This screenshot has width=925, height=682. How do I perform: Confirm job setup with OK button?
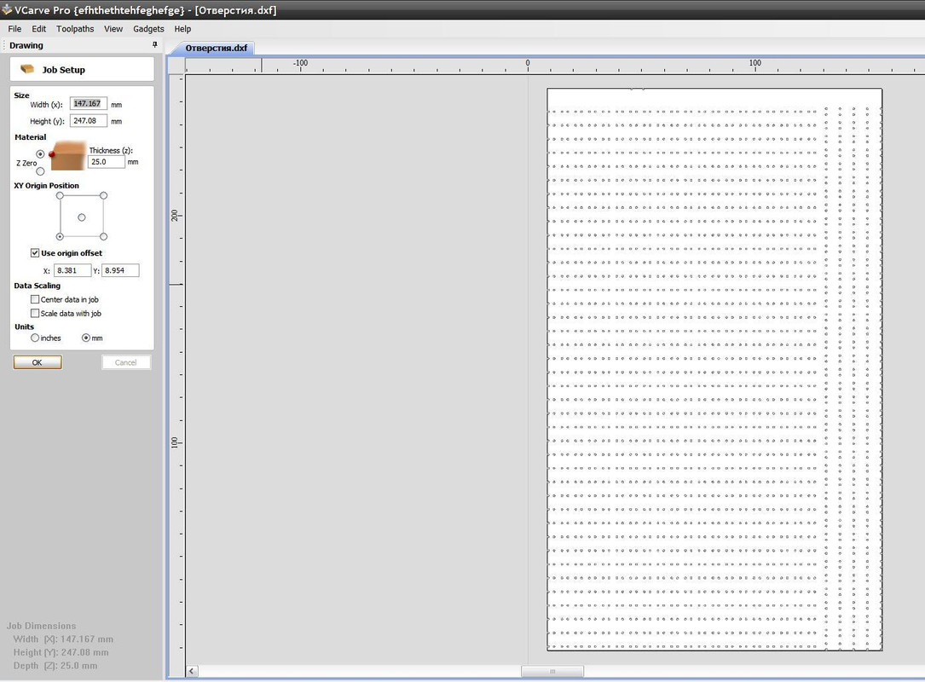(38, 362)
